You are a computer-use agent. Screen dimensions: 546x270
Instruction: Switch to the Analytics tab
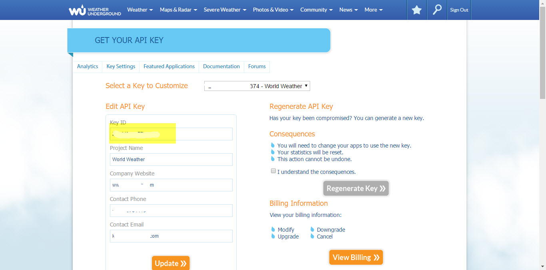click(88, 67)
